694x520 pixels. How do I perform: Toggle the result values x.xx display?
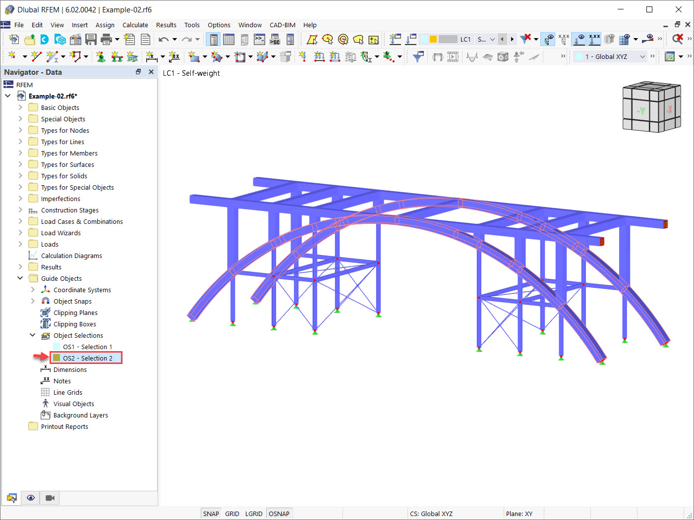[564, 39]
